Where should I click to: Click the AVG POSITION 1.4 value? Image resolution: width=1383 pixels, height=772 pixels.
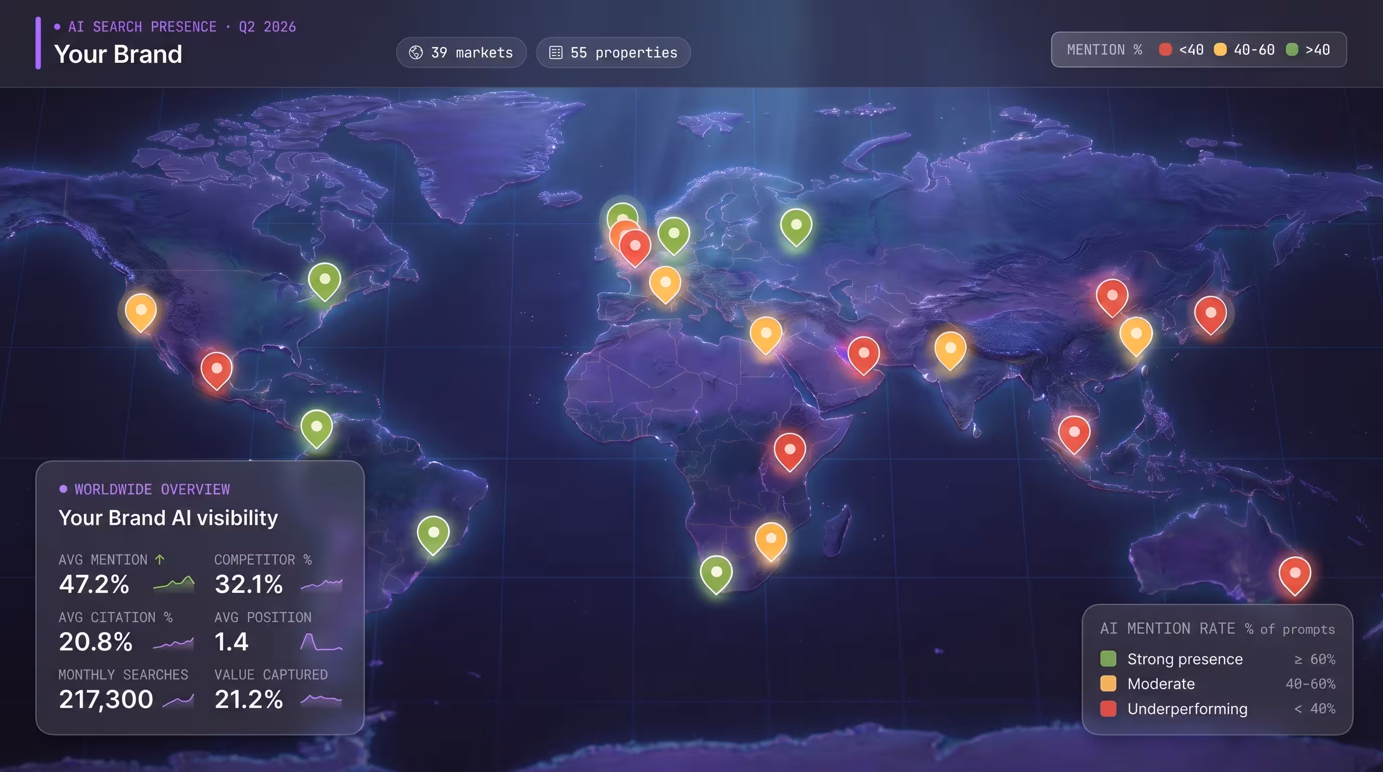231,641
